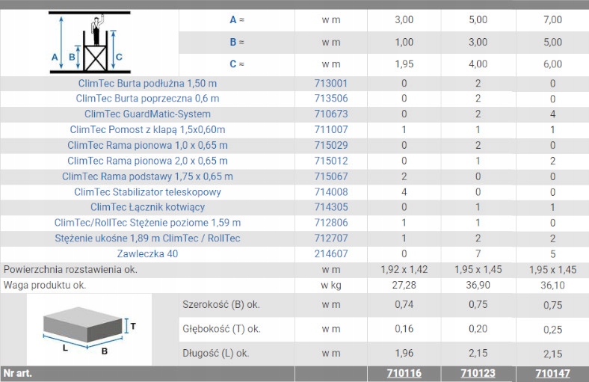Open the ClimTec Burta poprzeczna 0,6 m link
Image resolution: width=589 pixels, height=382 pixels.
click(147, 99)
